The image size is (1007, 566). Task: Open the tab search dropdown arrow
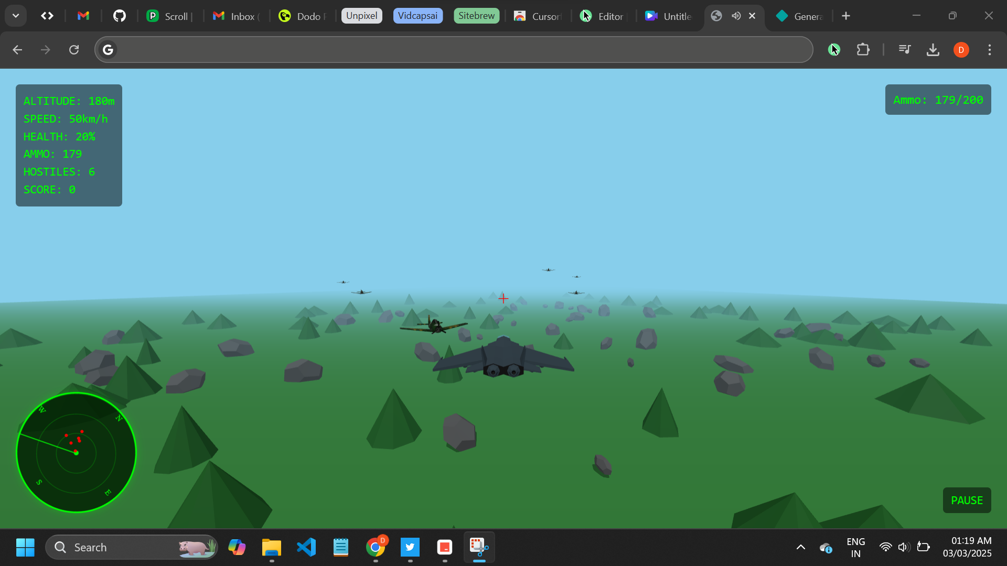click(16, 16)
